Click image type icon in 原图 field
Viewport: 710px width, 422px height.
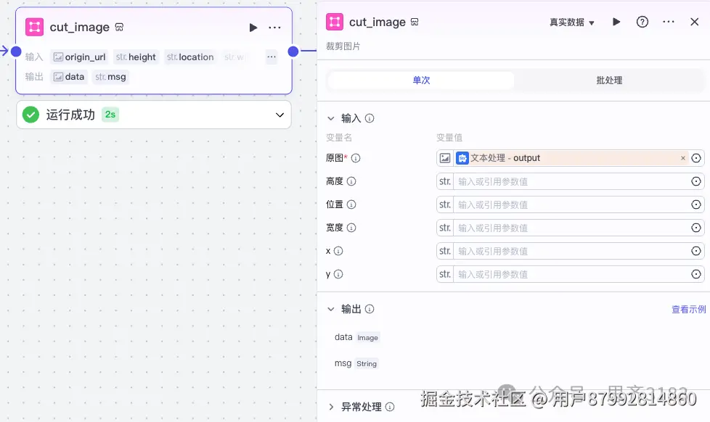445,158
